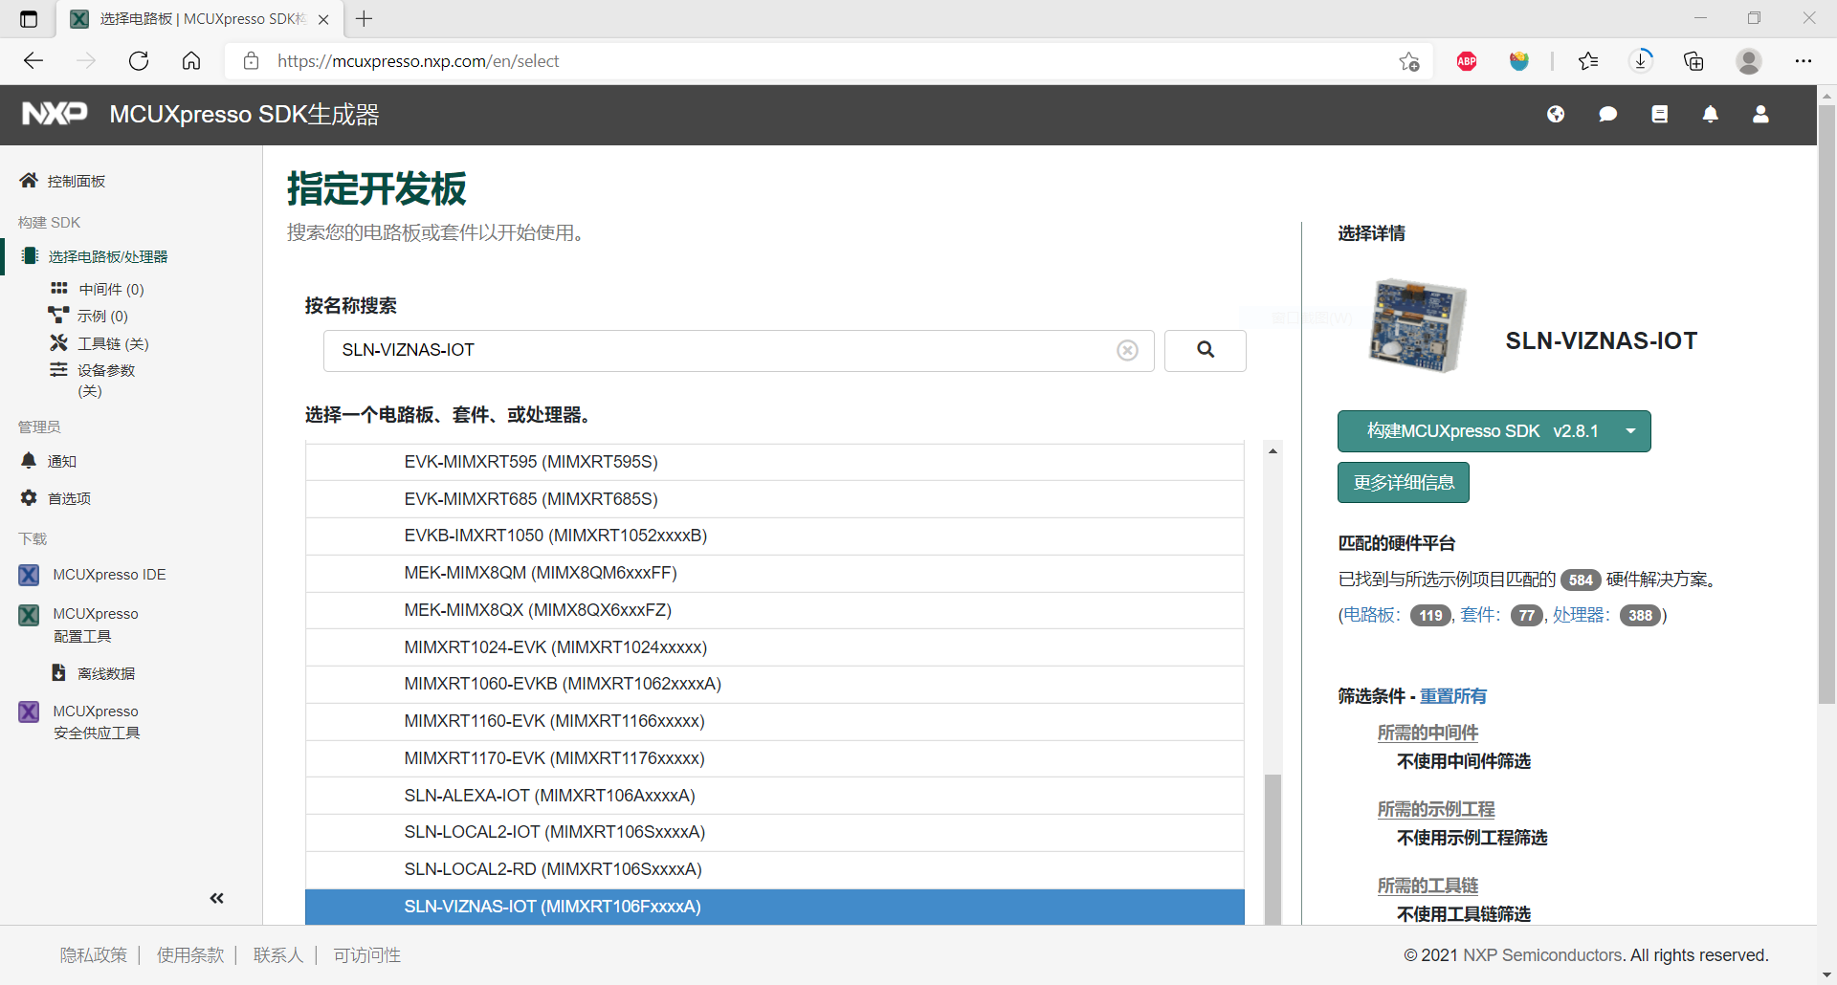Open new browser tab with plus

point(365,18)
